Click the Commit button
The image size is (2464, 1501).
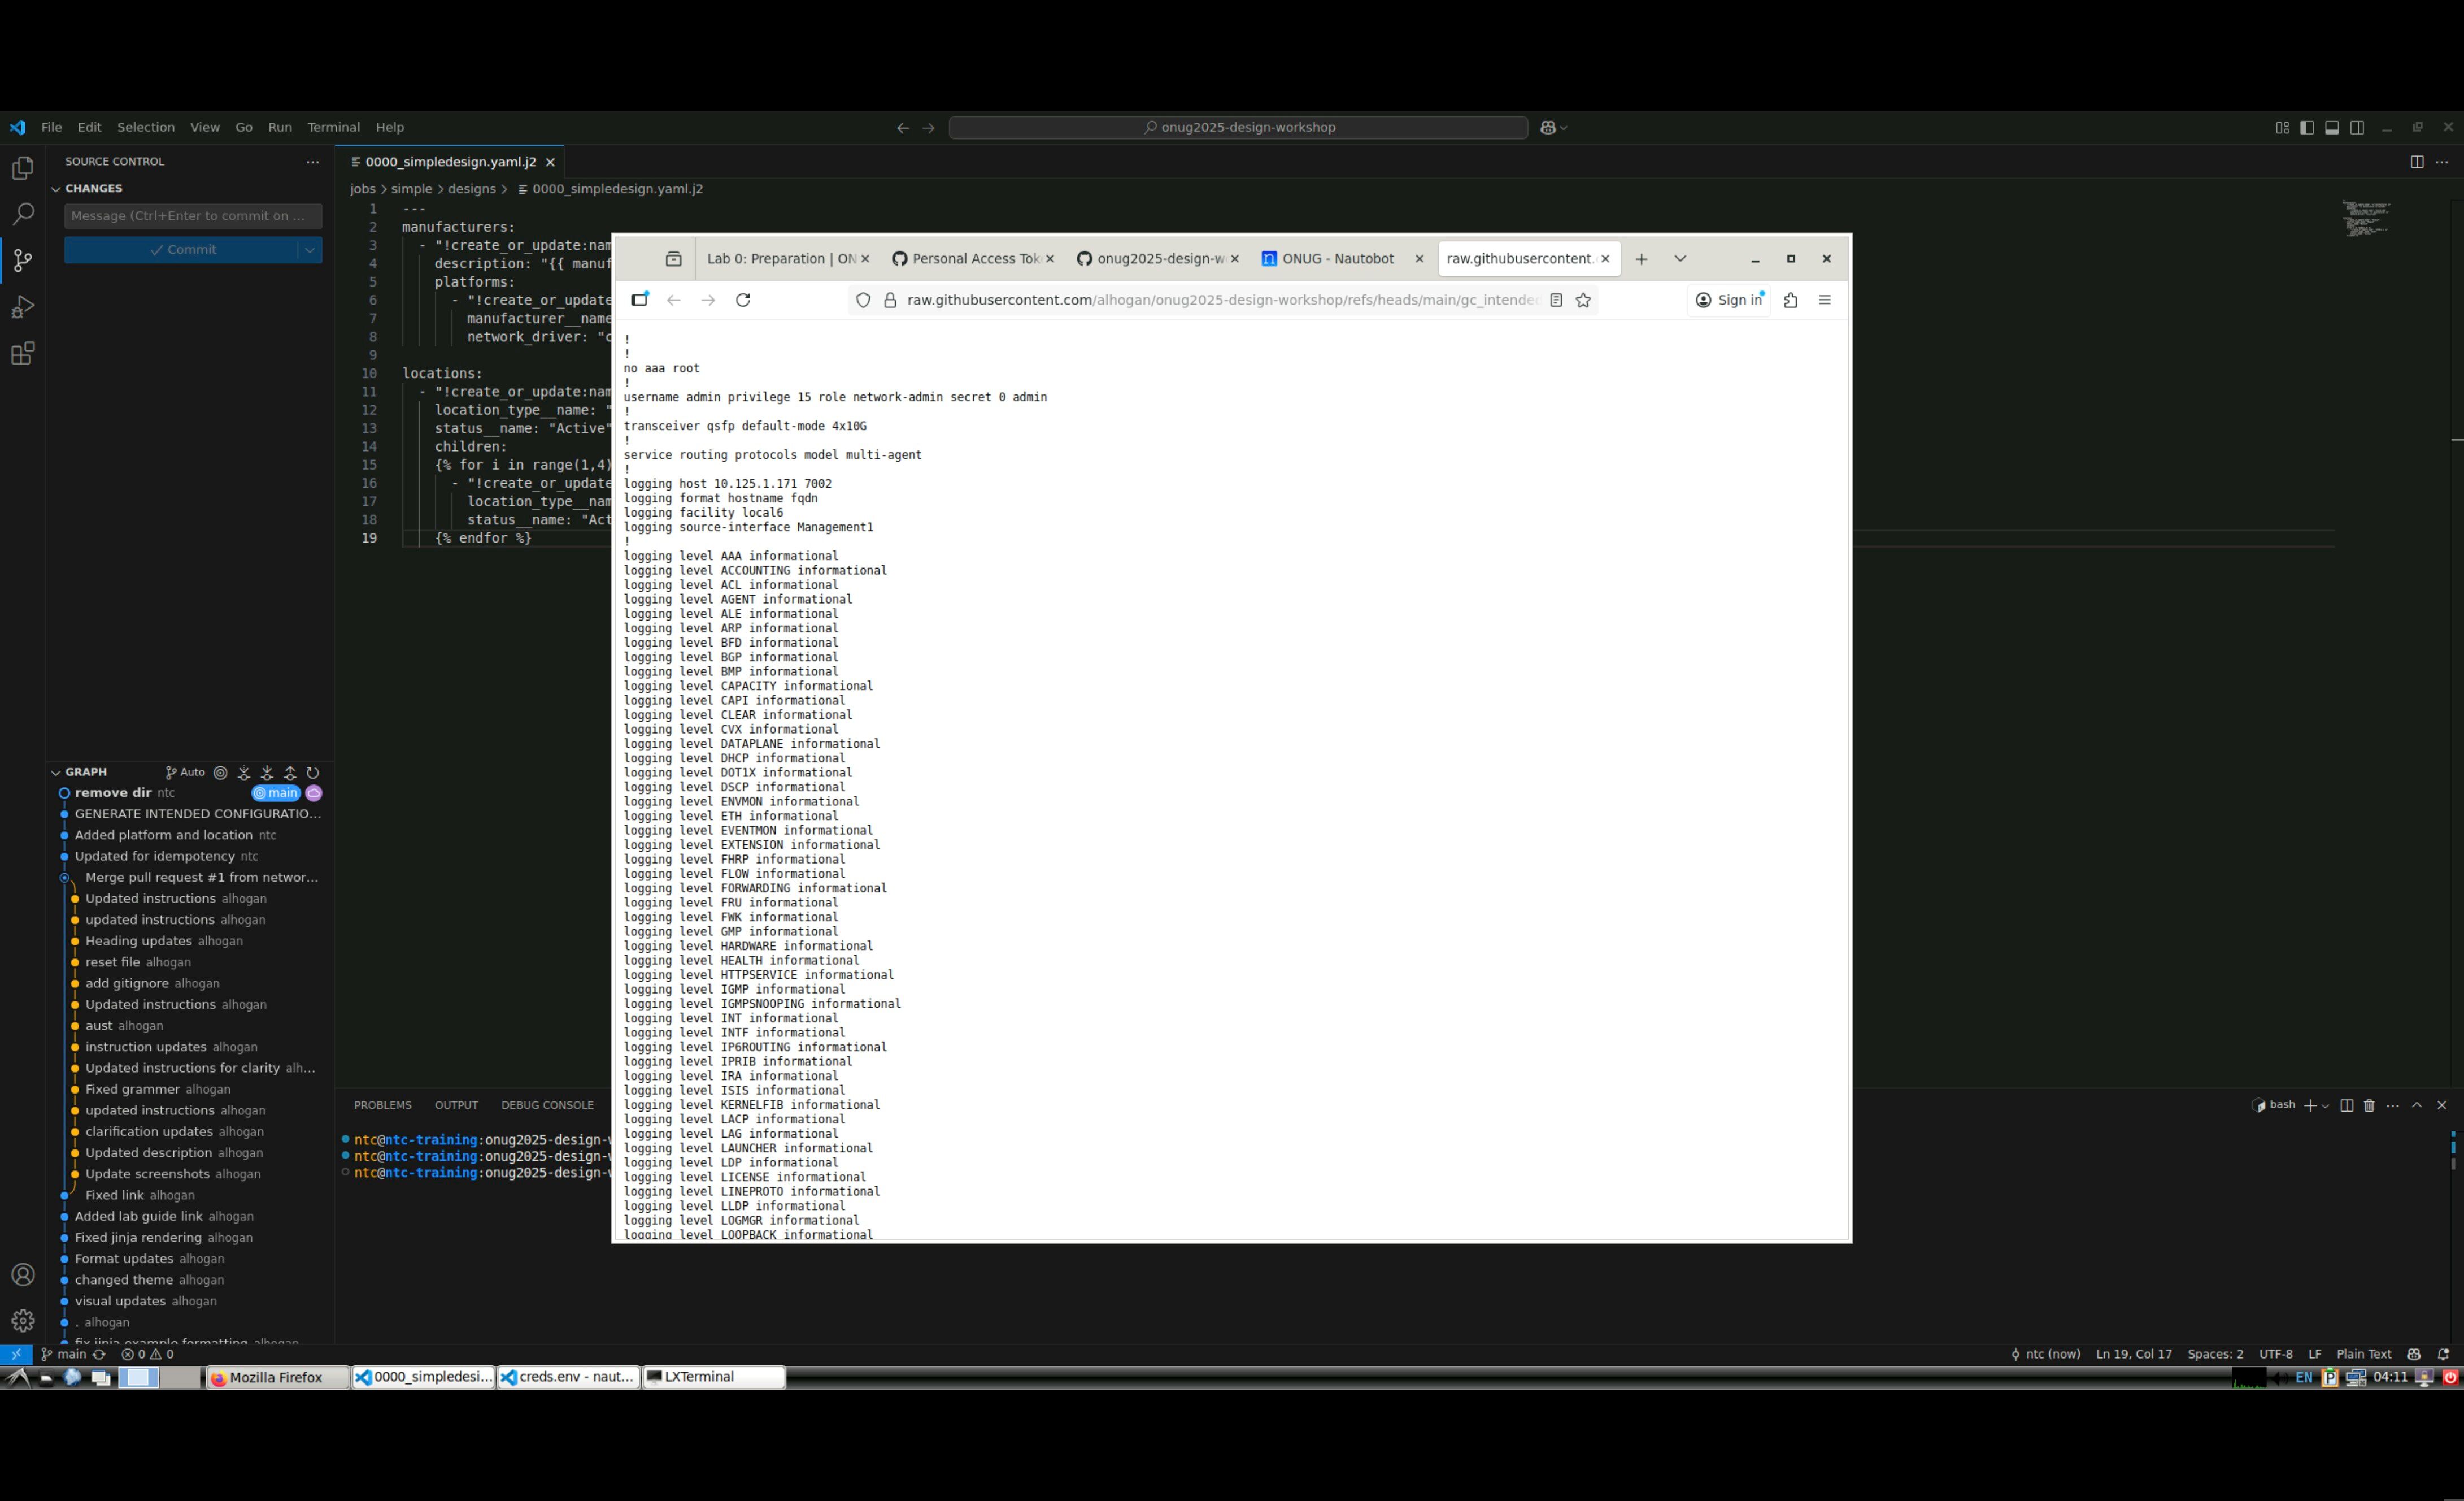point(182,250)
